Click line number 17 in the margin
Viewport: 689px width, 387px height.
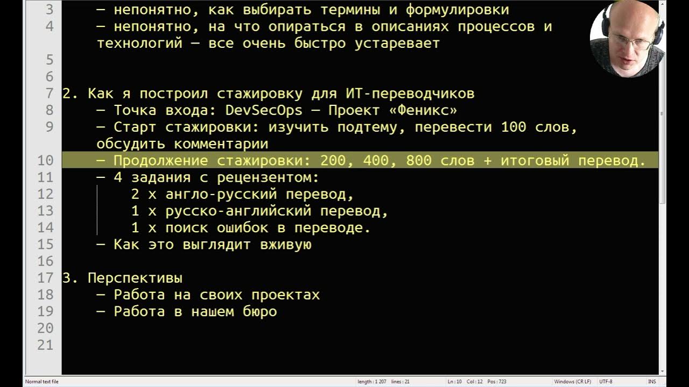tap(45, 278)
